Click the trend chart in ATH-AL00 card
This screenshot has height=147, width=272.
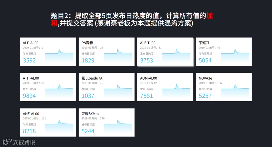[x=59, y=91]
